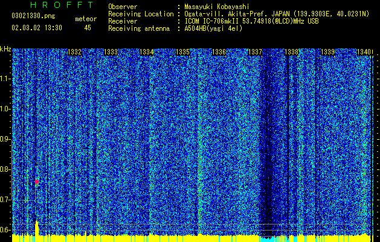Click the 1340 time marker
This screenshot has width=380, height=242.
[x=364, y=52]
